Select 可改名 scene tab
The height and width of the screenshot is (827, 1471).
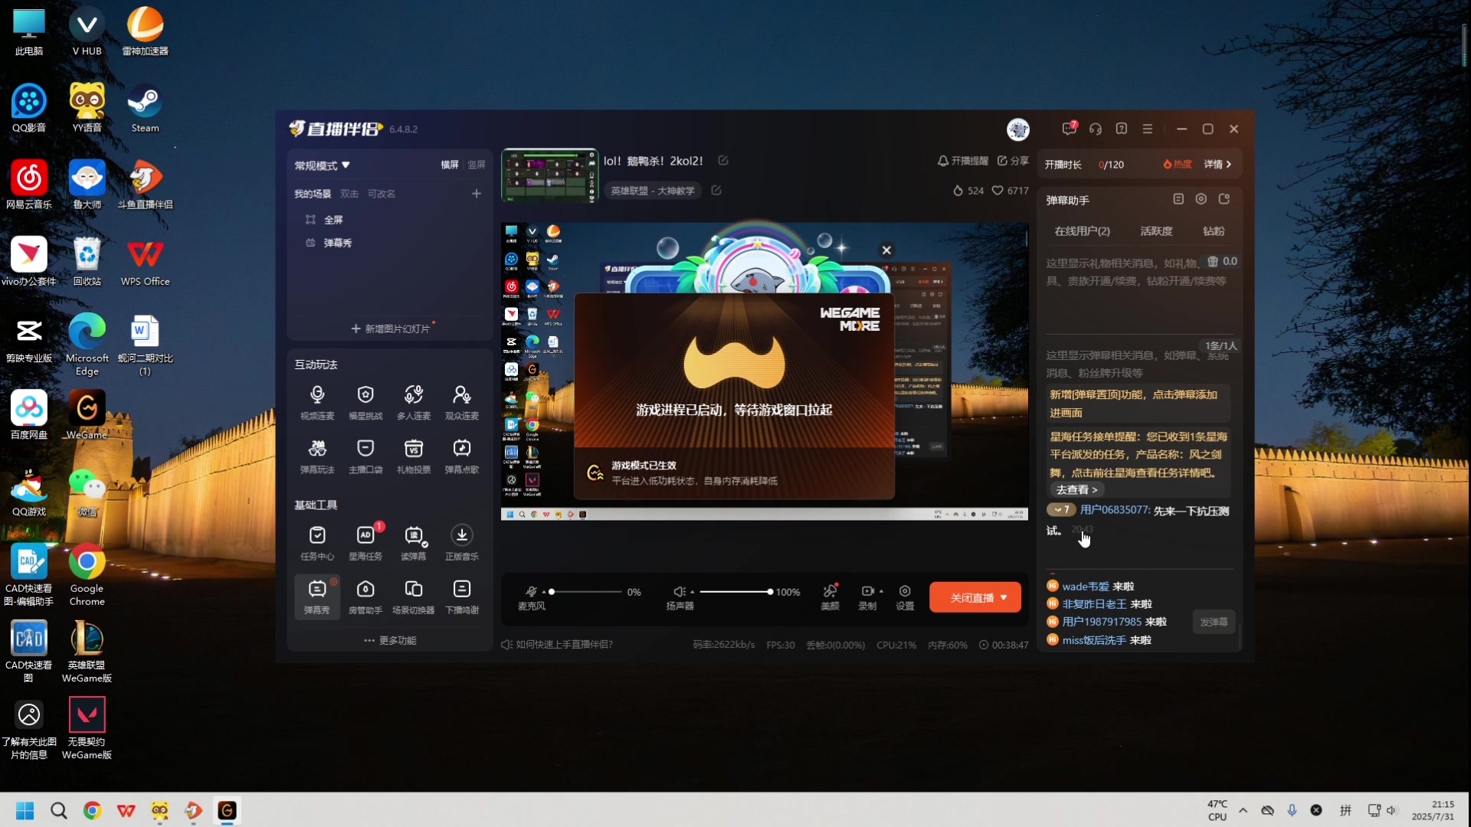[382, 194]
